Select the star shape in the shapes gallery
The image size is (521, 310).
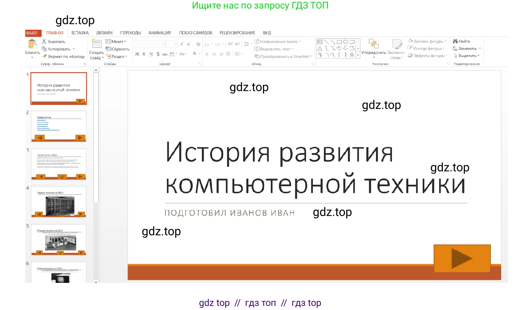(x=352, y=55)
